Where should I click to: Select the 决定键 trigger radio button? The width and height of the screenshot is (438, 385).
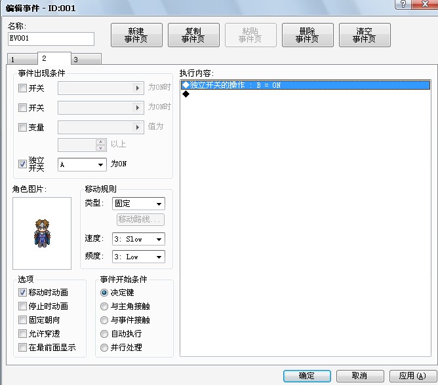click(104, 293)
